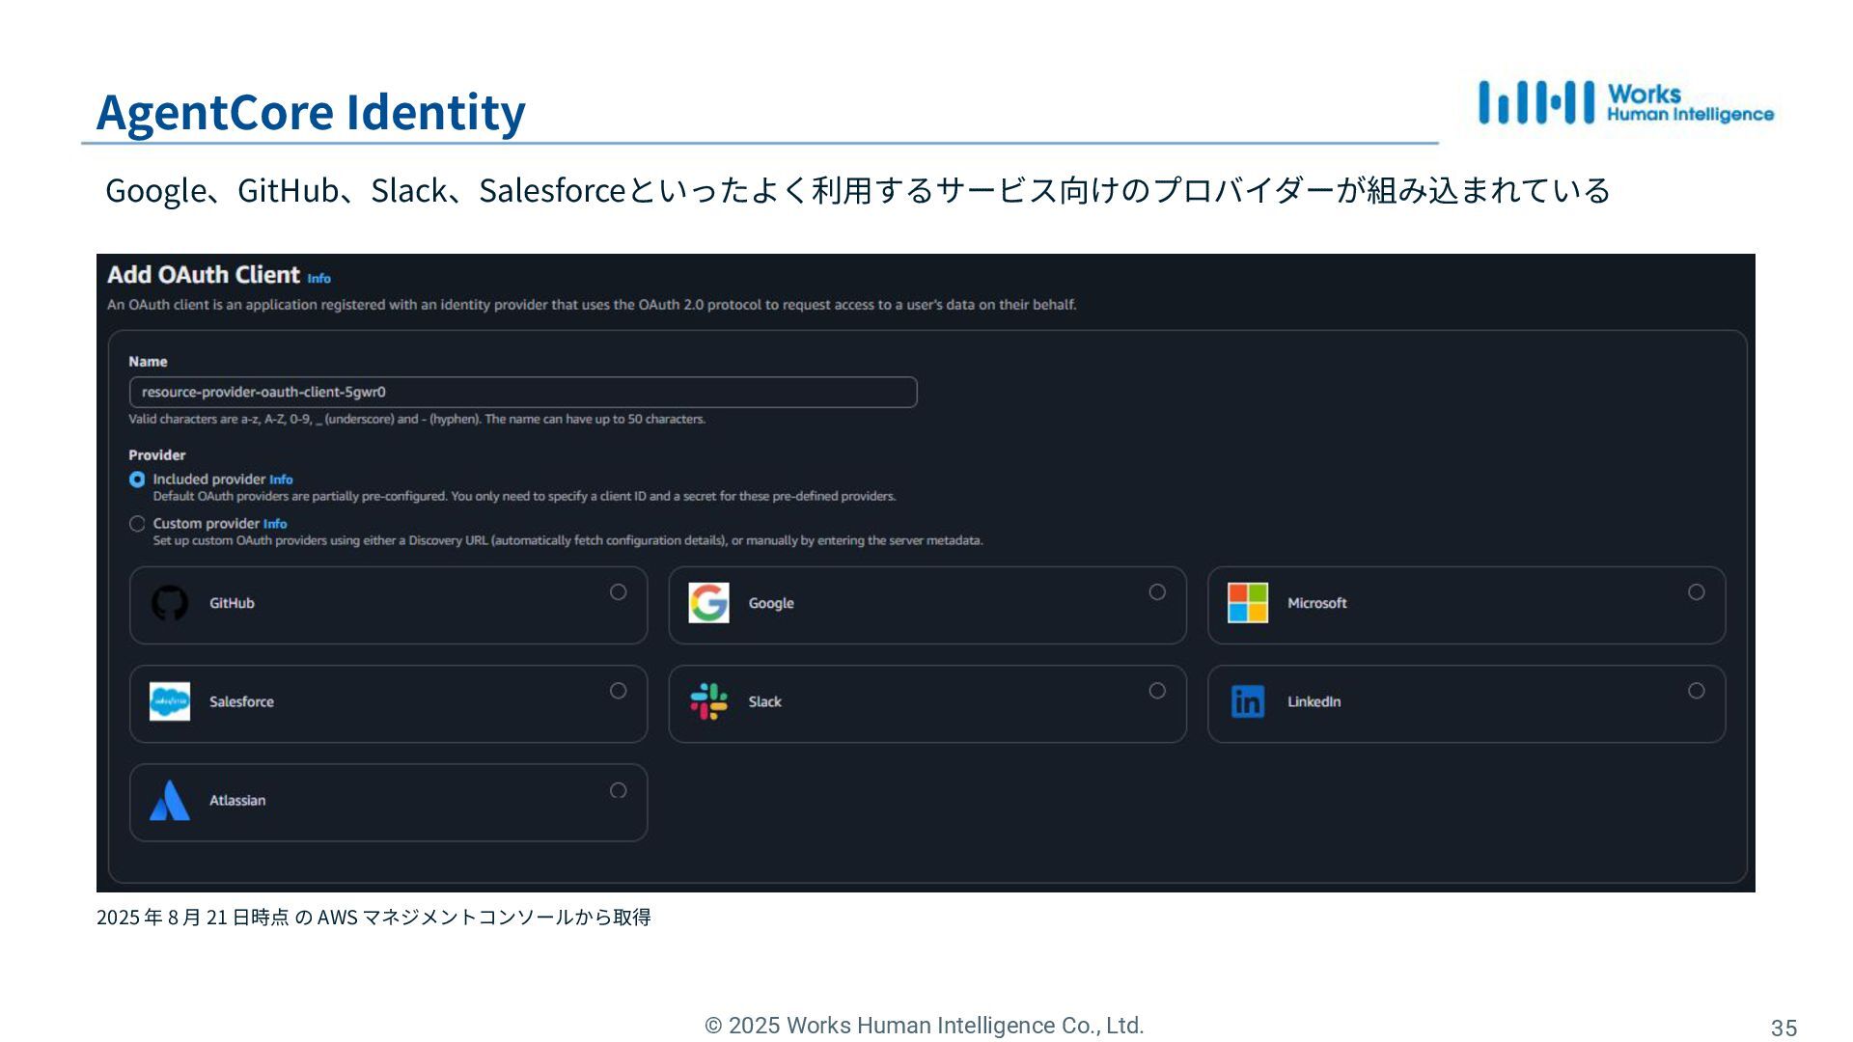The height and width of the screenshot is (1042, 1853).
Task: Choose the Slack provider radio button
Action: pyautogui.click(x=1157, y=691)
